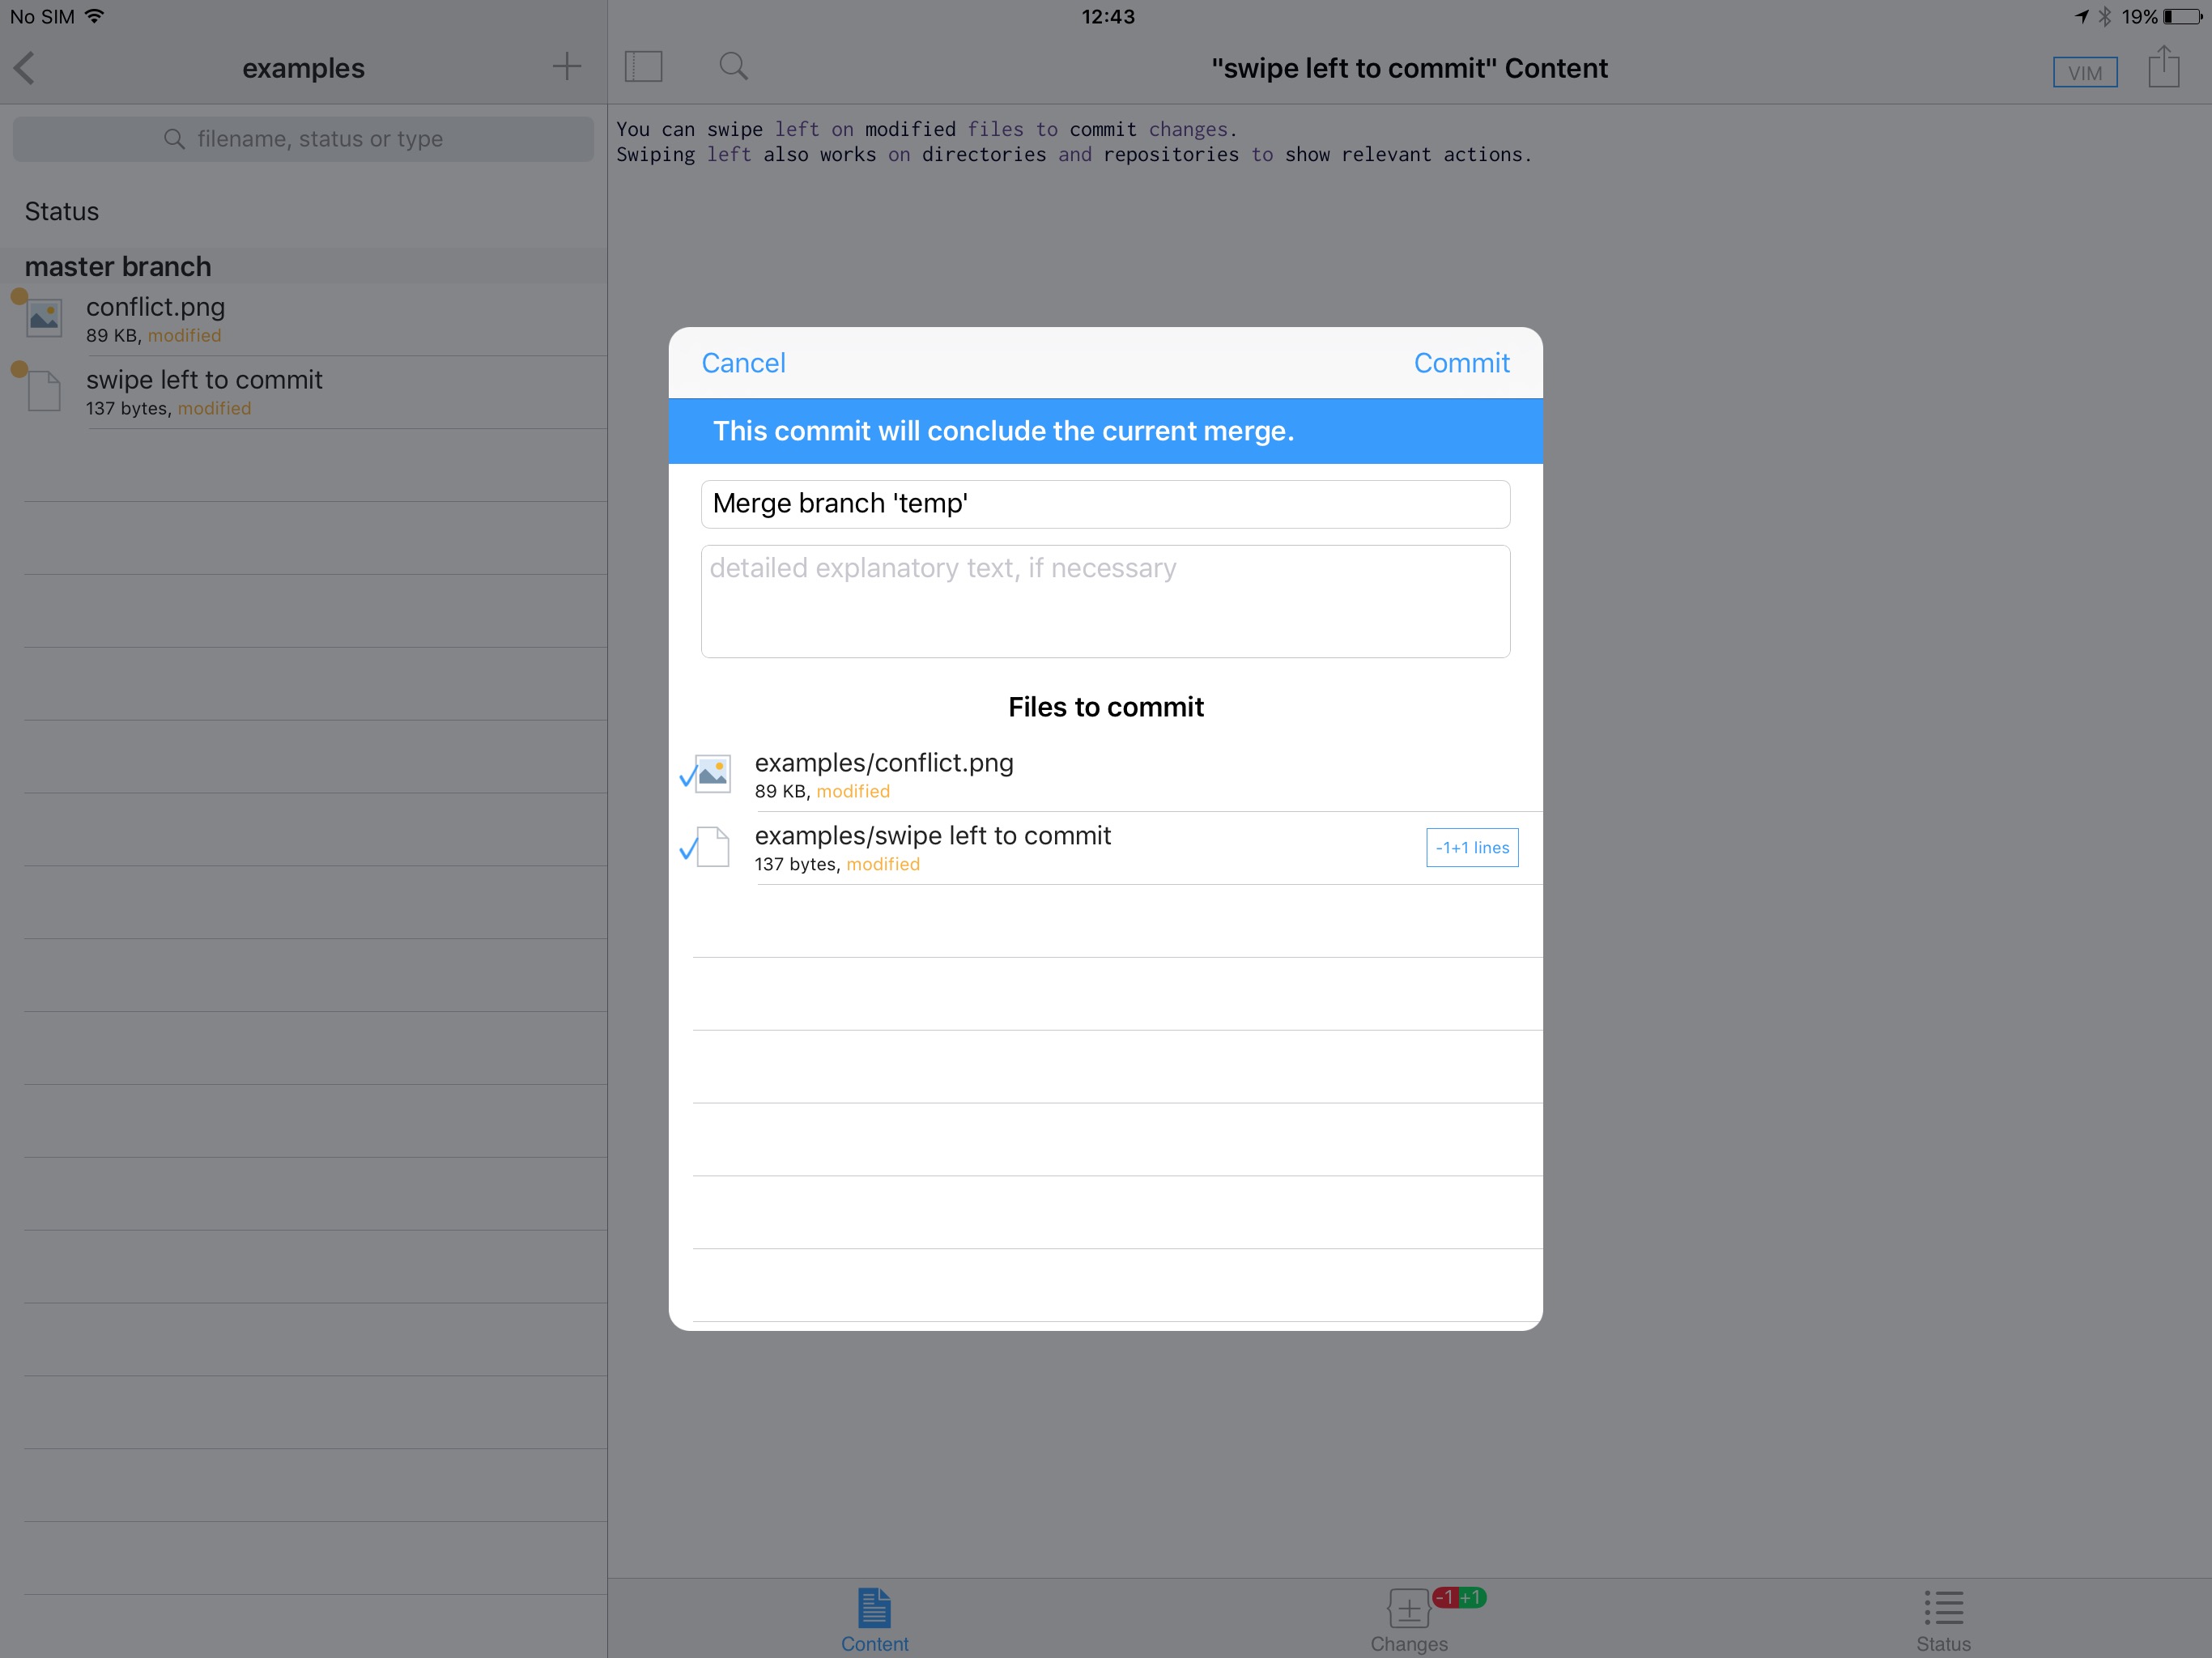The image size is (2212, 1658).
Task: Focus the filename, status or type search field
Action: [303, 139]
